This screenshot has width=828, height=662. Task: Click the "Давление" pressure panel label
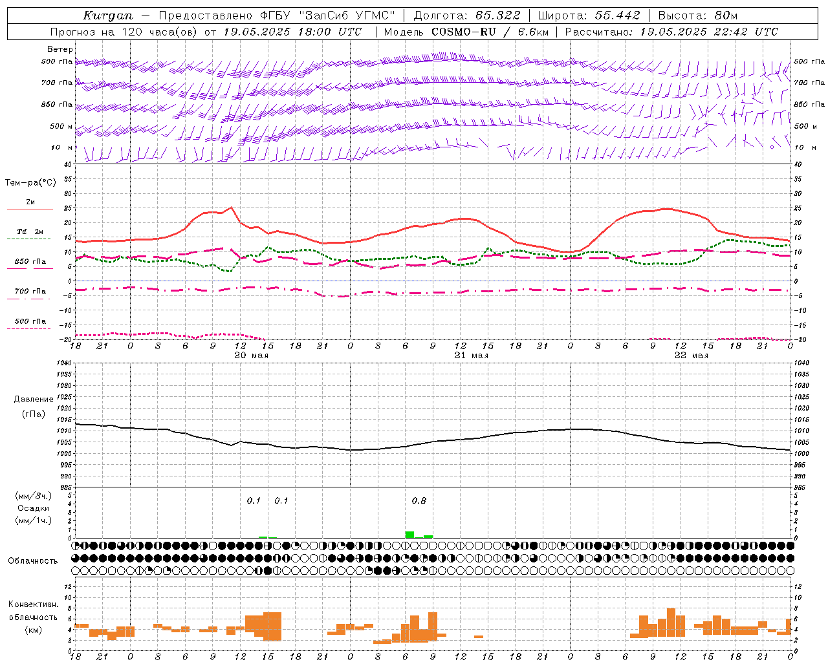click(x=33, y=400)
